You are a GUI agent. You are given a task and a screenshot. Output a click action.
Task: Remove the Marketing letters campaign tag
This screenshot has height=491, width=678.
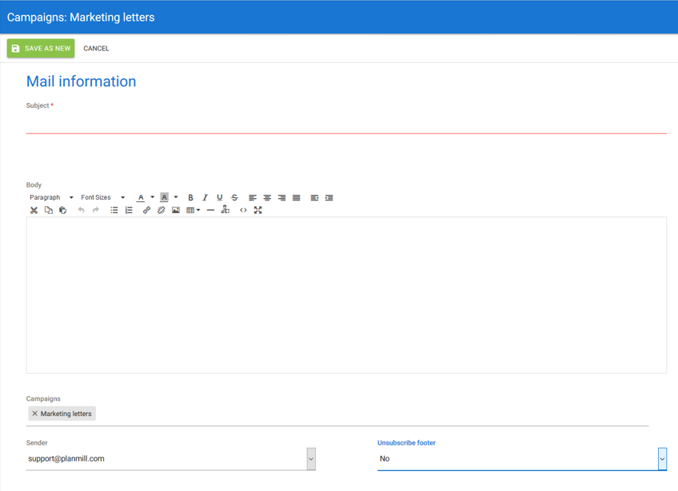[x=34, y=414]
